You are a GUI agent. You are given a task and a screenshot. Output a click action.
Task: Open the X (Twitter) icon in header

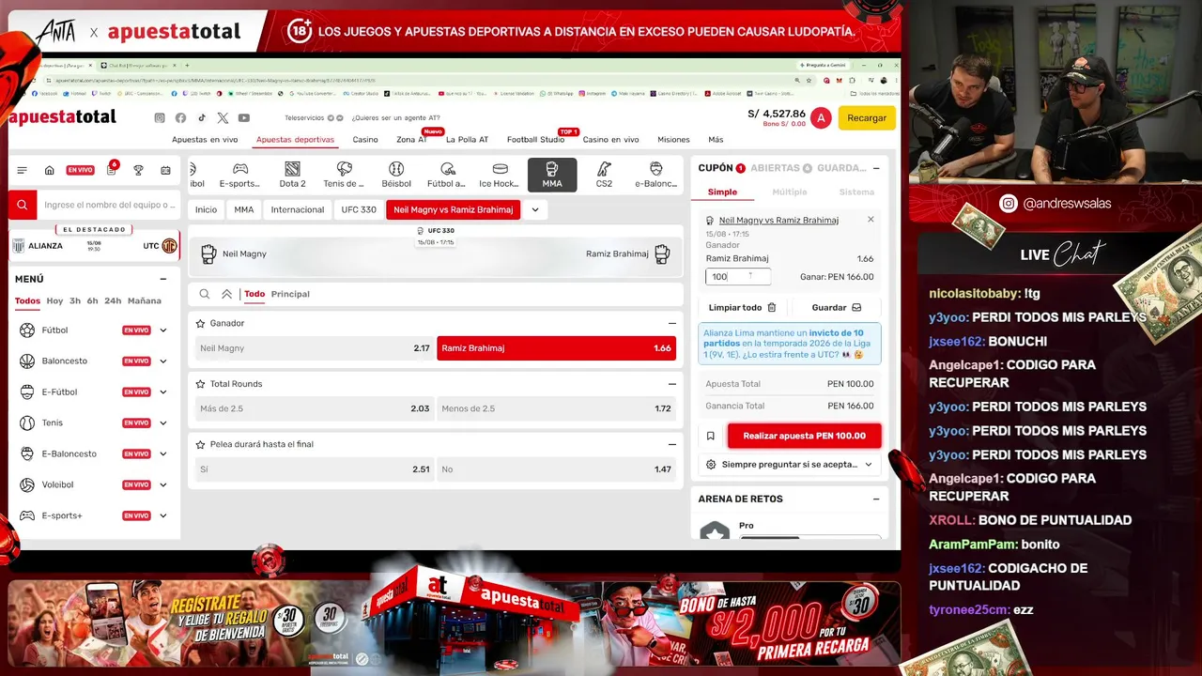pos(223,118)
